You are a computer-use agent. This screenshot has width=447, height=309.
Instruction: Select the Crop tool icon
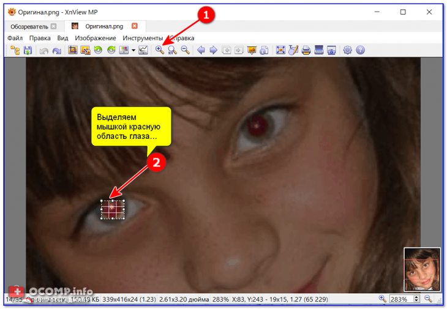pos(73,50)
